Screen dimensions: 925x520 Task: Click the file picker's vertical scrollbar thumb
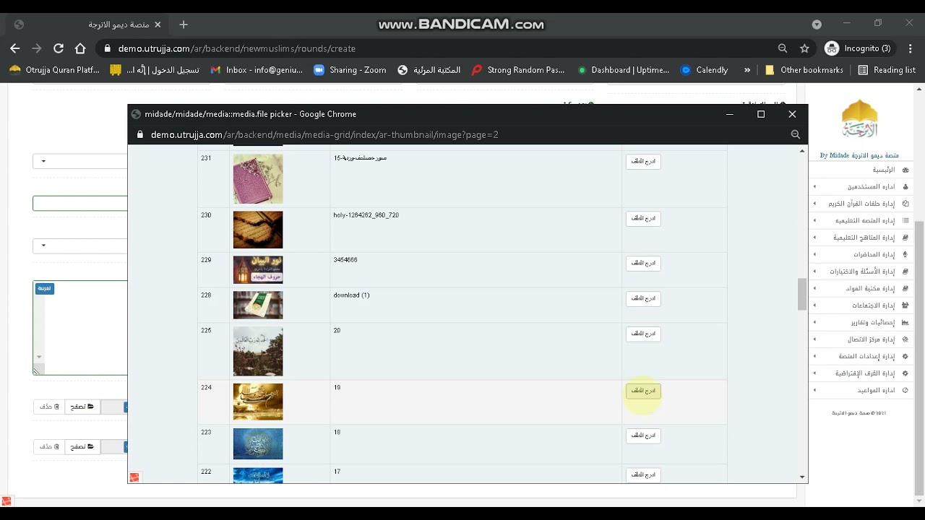point(802,293)
